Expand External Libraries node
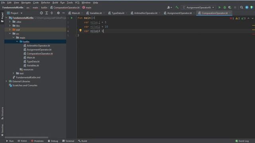255x143 pixels. (6, 81)
